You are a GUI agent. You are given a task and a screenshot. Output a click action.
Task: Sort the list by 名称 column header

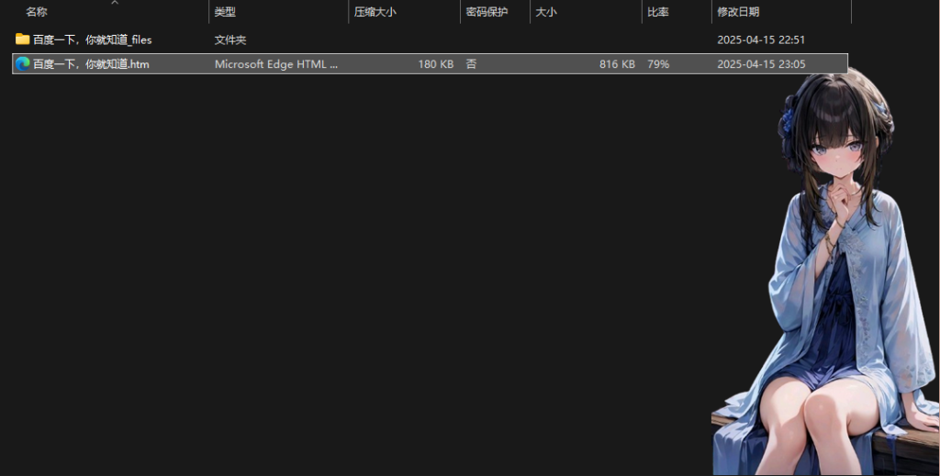(x=37, y=13)
